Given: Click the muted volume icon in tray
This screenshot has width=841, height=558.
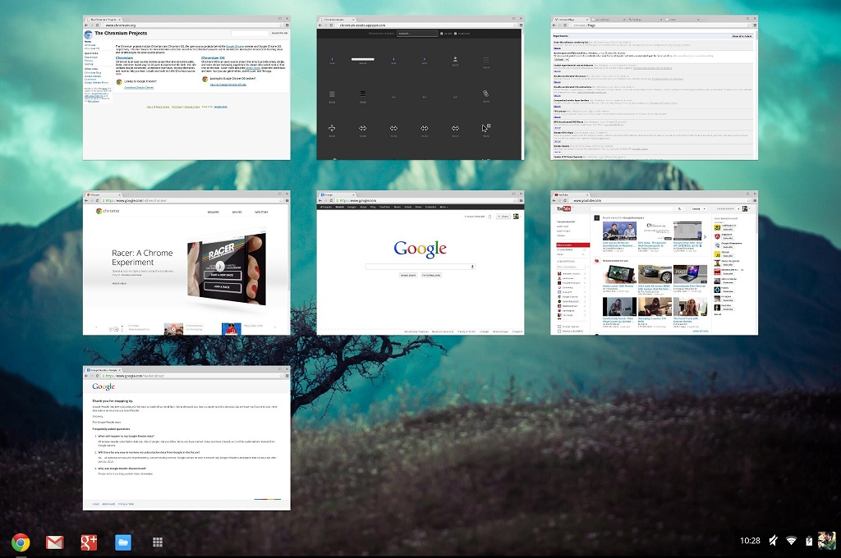Looking at the screenshot, I should click(774, 541).
